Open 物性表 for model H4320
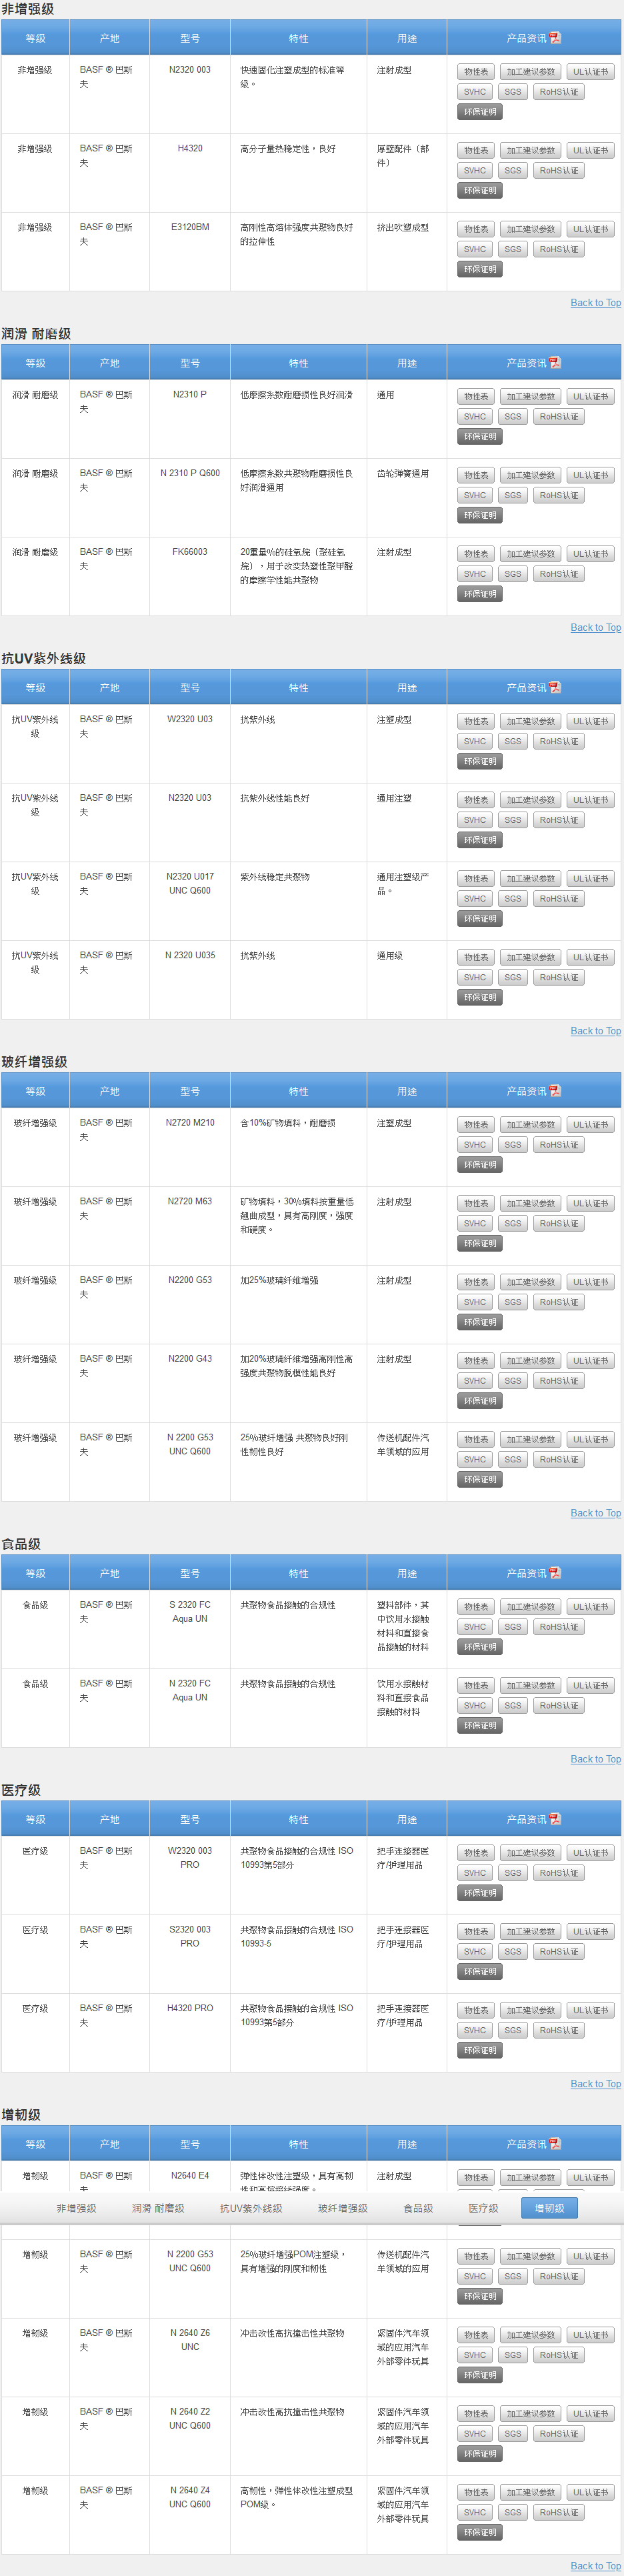 [476, 151]
